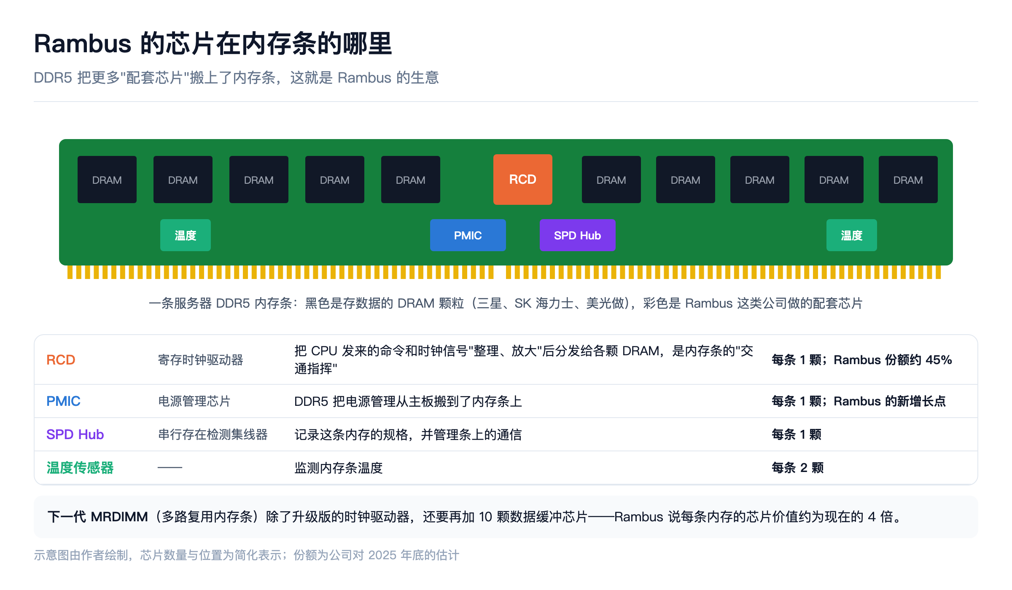Viewport: 1012px width, 590px height.
Task: Click the footnote starting '示意图由作者绘制'
Action: 247,555
